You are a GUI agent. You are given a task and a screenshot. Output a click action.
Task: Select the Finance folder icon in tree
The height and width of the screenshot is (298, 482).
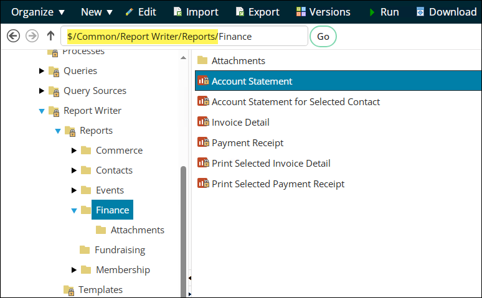point(86,210)
